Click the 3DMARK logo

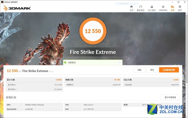[17, 8]
